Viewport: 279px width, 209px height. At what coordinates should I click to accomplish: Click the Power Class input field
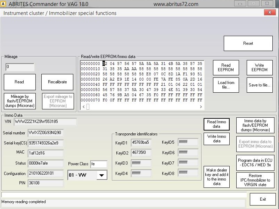99,164
